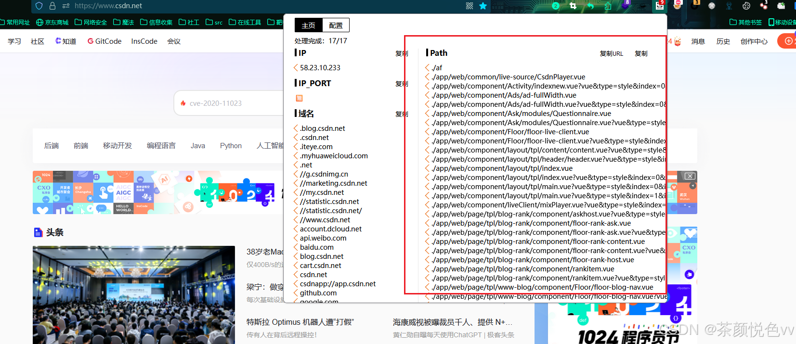Viewport: 796px width, 344px height.
Task: Select the 前端 category tab
Action: coord(81,146)
